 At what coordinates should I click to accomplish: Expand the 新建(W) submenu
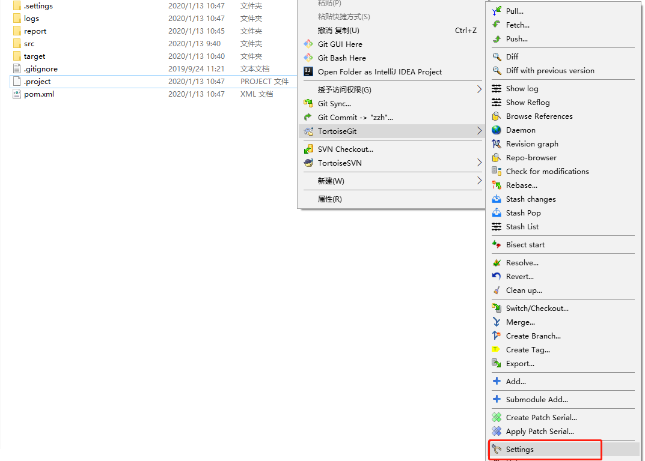478,181
